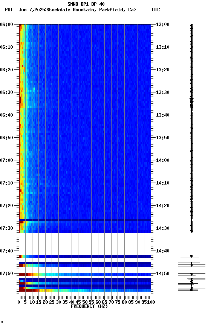Click the '13:30' UTC time label
The height and width of the screenshot is (326, 208).
click(x=163, y=92)
